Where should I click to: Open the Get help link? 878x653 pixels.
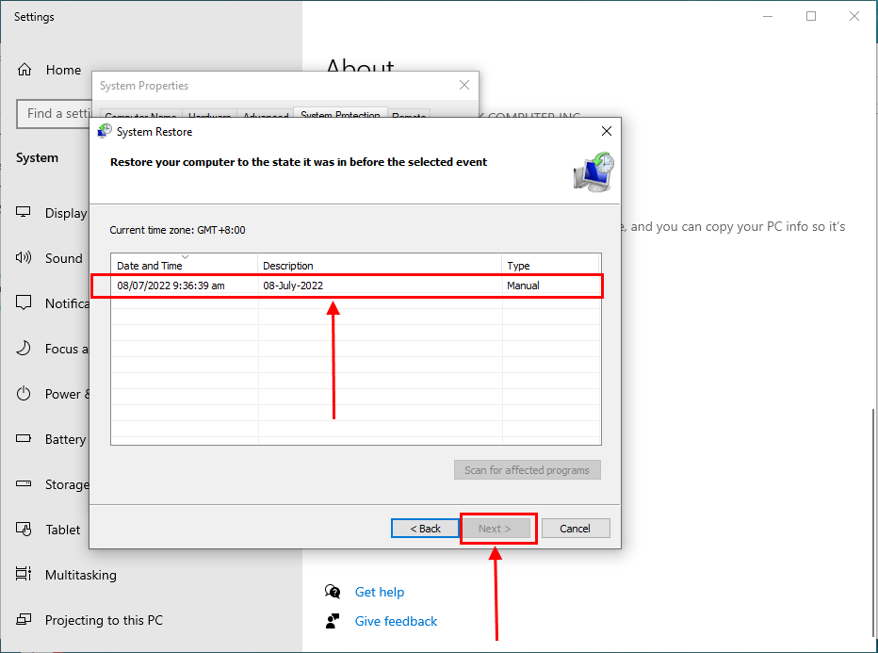point(379,592)
